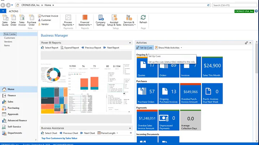Open the application menu dropdown
259x145 pixels.
click(3, 11)
